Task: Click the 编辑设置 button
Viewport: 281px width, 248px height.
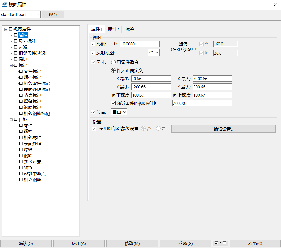Action: (223, 129)
